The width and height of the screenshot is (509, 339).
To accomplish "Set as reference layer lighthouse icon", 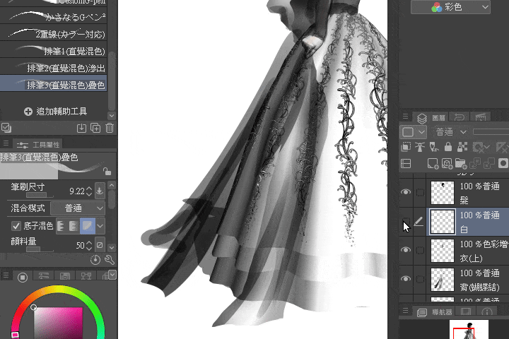I will 420,148.
